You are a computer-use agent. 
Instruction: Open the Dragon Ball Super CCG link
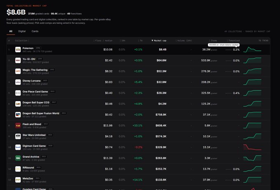click(x=36, y=102)
